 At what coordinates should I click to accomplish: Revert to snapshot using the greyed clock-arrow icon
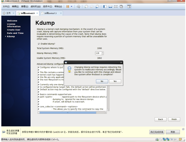click(x=92, y=7)
